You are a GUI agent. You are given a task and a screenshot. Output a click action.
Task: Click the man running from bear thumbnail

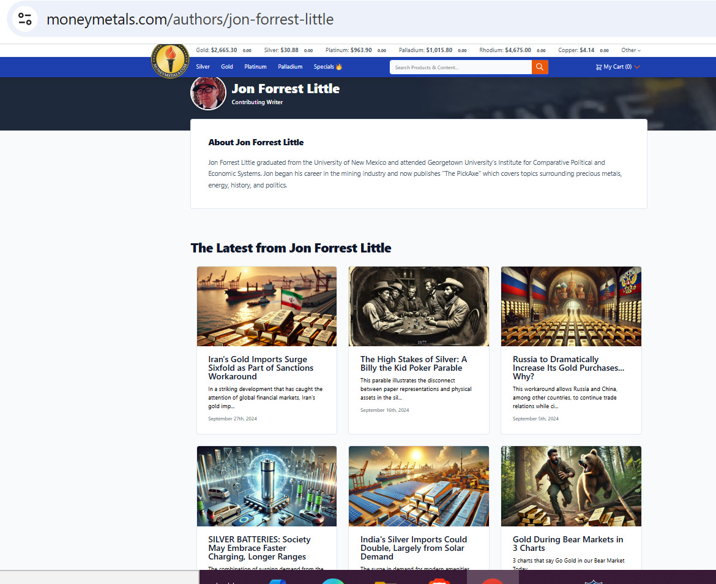571,486
